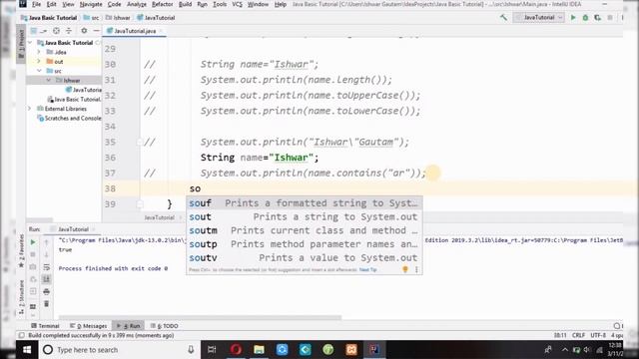
Task: Open the File menu
Action: tap(36, 4)
